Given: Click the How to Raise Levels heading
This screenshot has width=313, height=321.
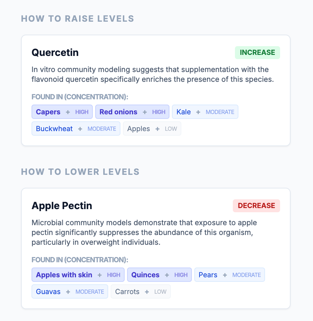Looking at the screenshot, I should point(77,19).
